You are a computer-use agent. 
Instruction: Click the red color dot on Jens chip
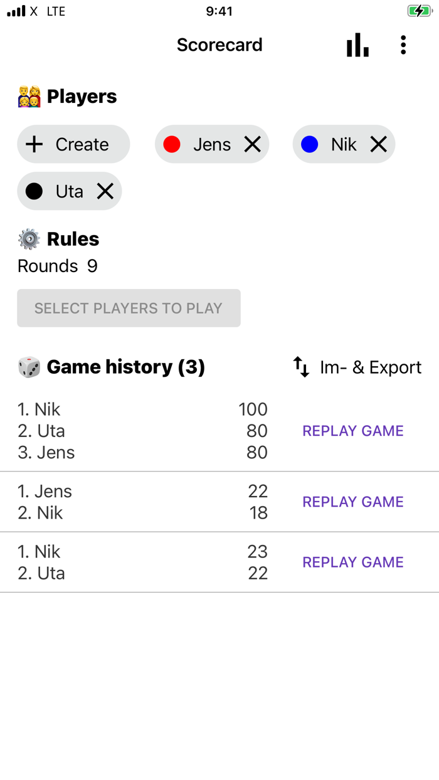172,144
